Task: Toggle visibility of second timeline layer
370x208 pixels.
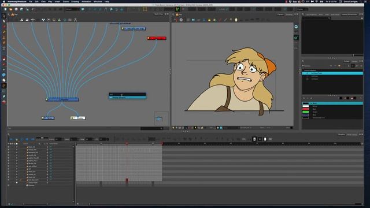Action: click(9, 150)
